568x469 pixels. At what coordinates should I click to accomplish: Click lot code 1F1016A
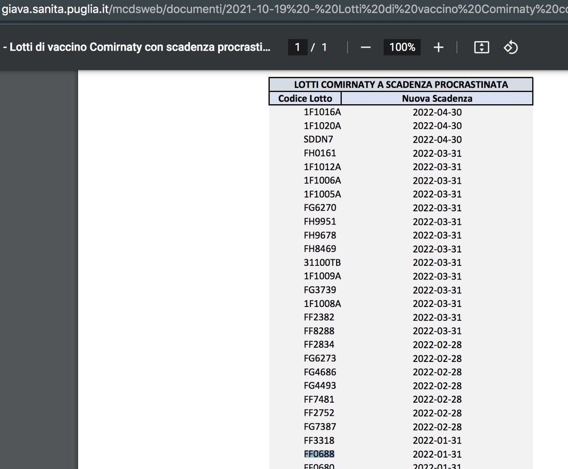pos(322,112)
